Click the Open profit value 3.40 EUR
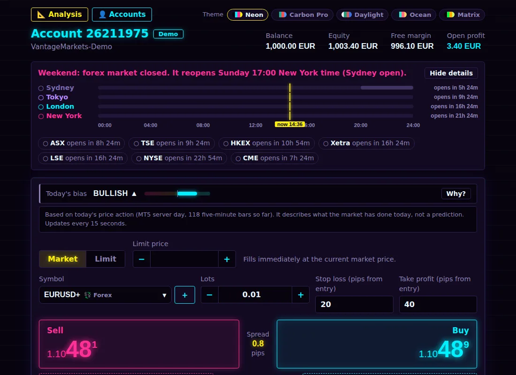 pos(463,46)
